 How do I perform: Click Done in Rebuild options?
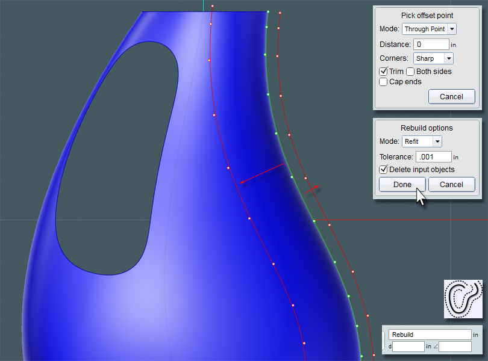(402, 184)
